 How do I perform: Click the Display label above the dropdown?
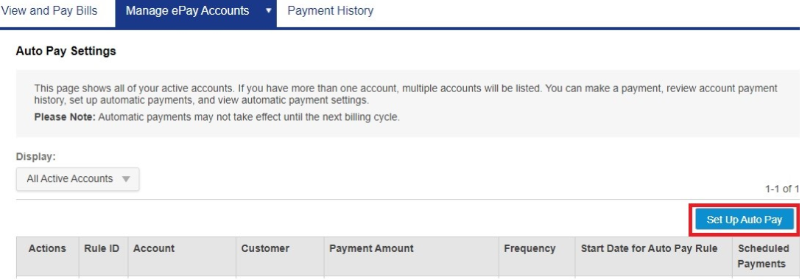pyautogui.click(x=35, y=157)
